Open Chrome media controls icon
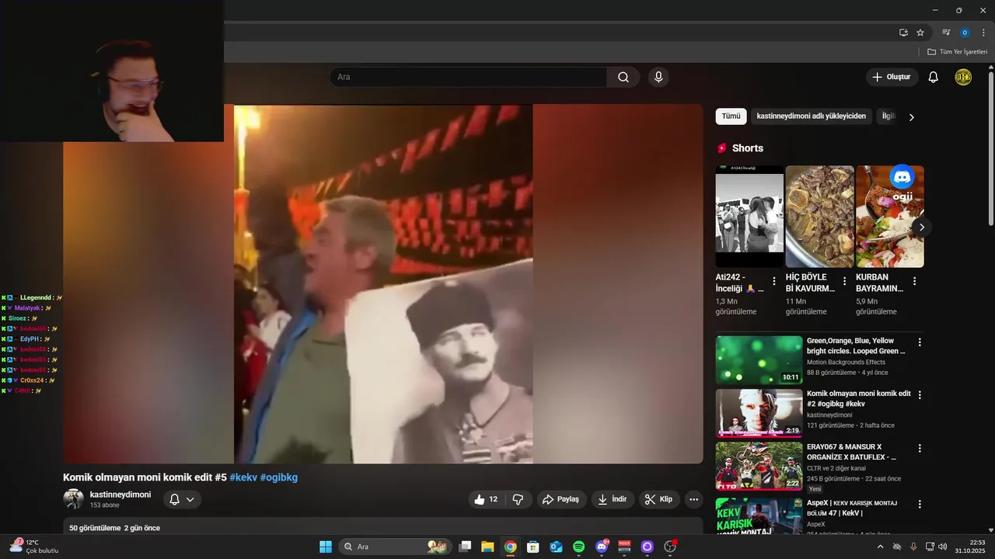The height and width of the screenshot is (559, 995). coord(946,33)
